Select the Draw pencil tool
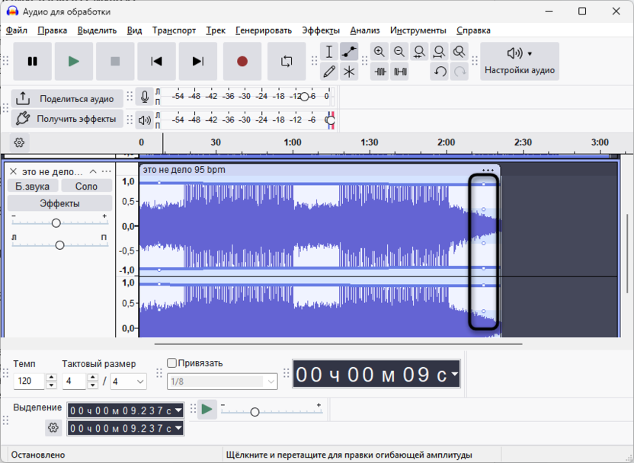This screenshot has width=634, height=463. pos(329,72)
